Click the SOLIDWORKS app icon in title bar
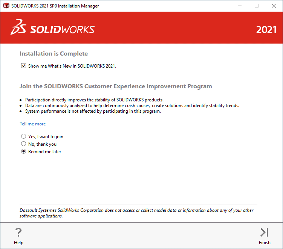This screenshot has width=283, height=249. pyautogui.click(x=6, y=6)
